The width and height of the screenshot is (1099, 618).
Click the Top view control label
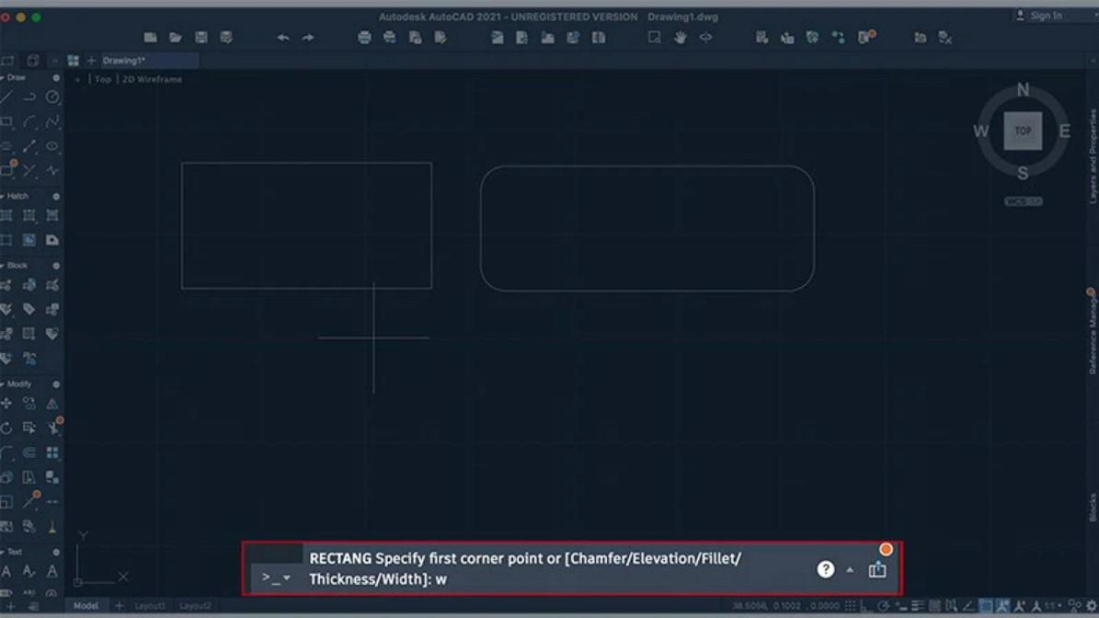[103, 79]
